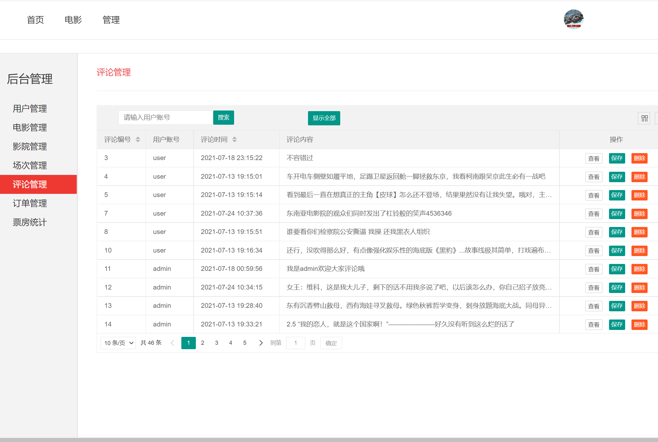Sort by 评论时间 column arrows
Screen dimensions: 658x442
[234, 140]
